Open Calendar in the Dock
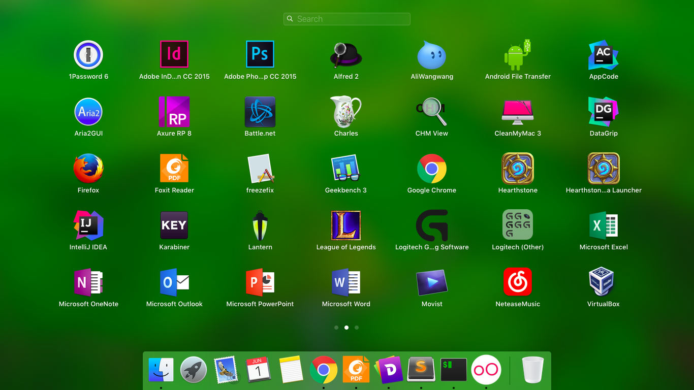Screen dimensions: 694x390 259,369
